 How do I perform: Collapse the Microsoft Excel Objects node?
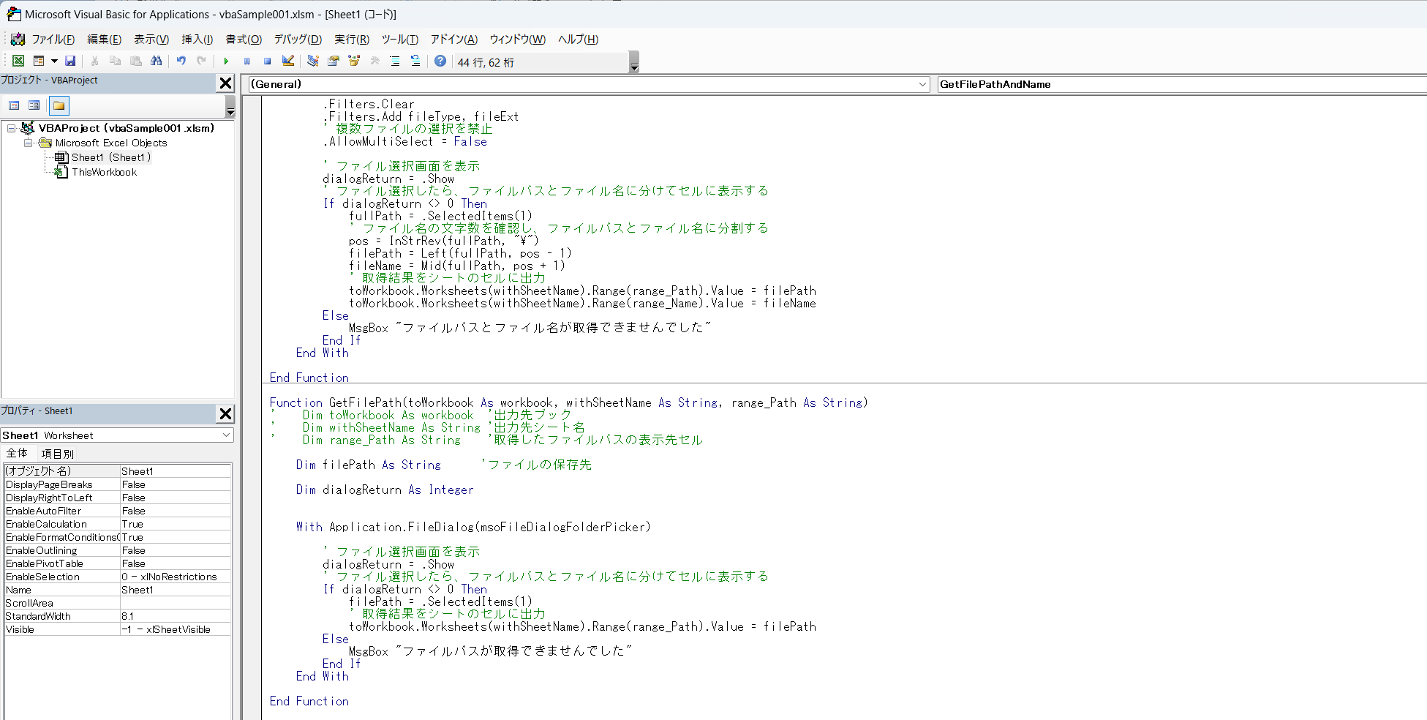28,142
